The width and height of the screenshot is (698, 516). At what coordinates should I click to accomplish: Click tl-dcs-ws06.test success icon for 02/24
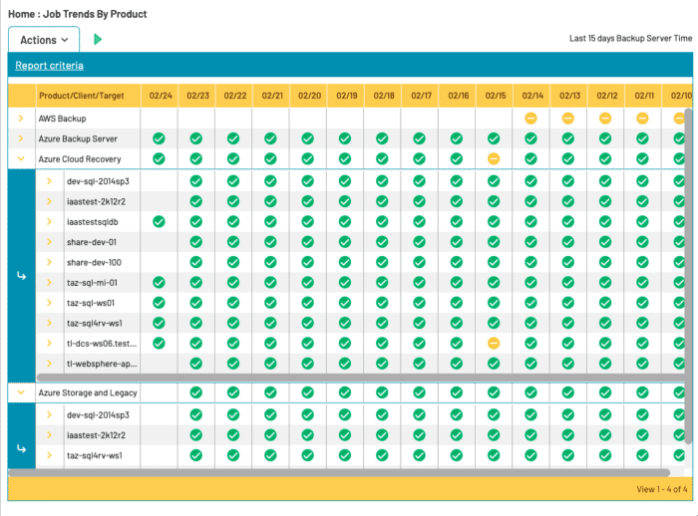(x=159, y=343)
